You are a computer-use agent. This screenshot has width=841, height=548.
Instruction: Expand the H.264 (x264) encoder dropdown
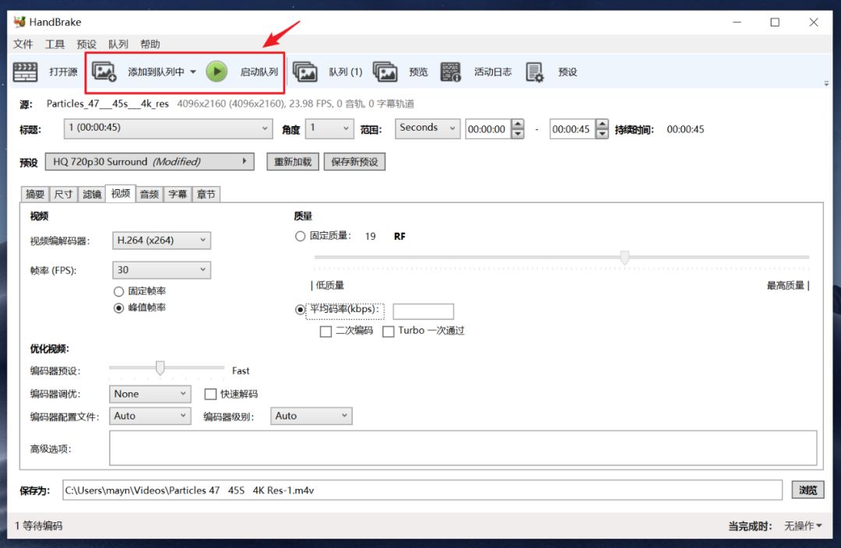(x=161, y=241)
